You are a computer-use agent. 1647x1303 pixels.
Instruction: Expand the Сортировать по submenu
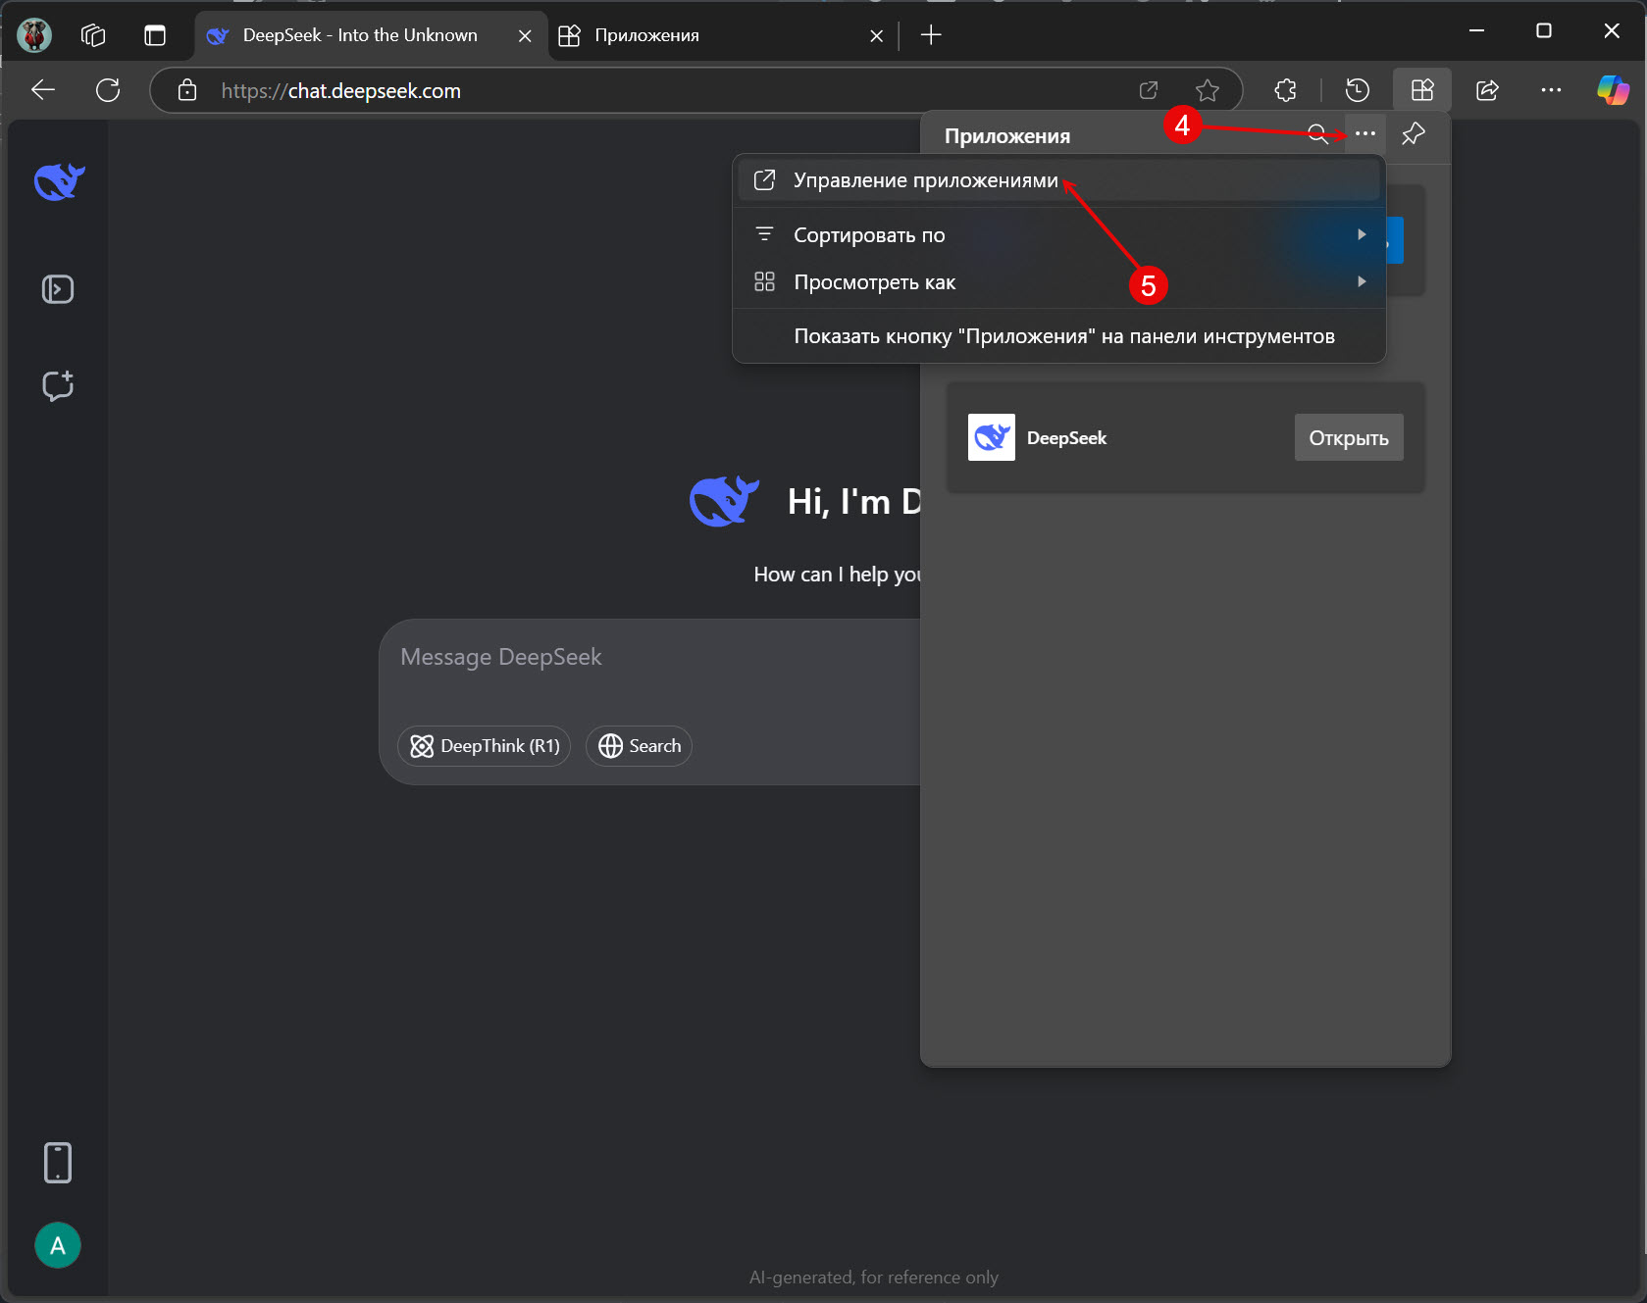pos(1059,235)
